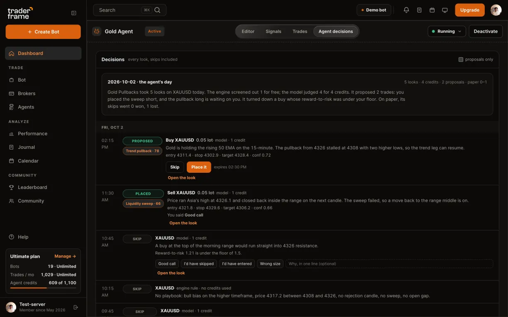Click the Agents sidebar icon

click(12, 107)
